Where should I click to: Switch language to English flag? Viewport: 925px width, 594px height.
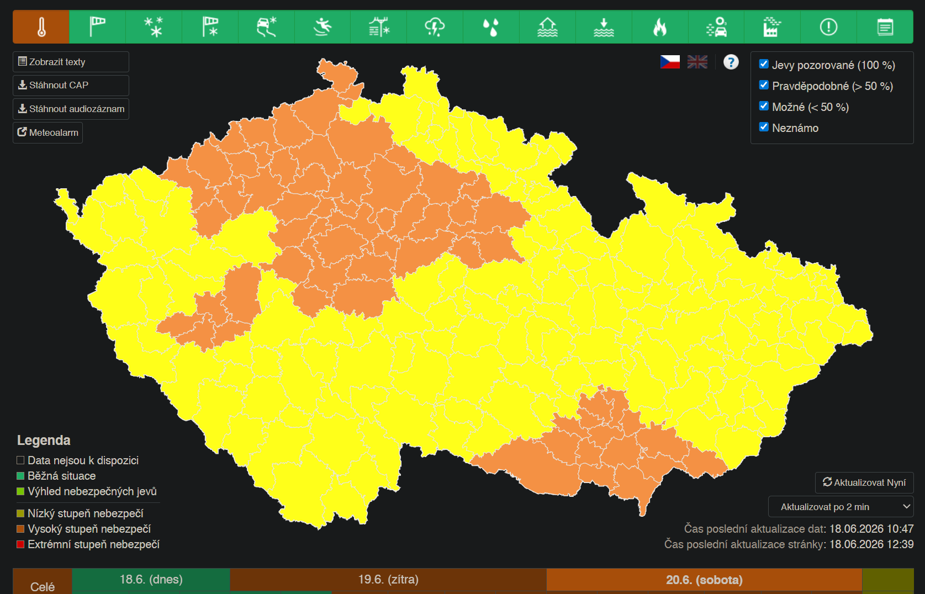click(697, 62)
